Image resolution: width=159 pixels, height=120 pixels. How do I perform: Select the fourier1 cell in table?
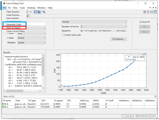[34, 107]
